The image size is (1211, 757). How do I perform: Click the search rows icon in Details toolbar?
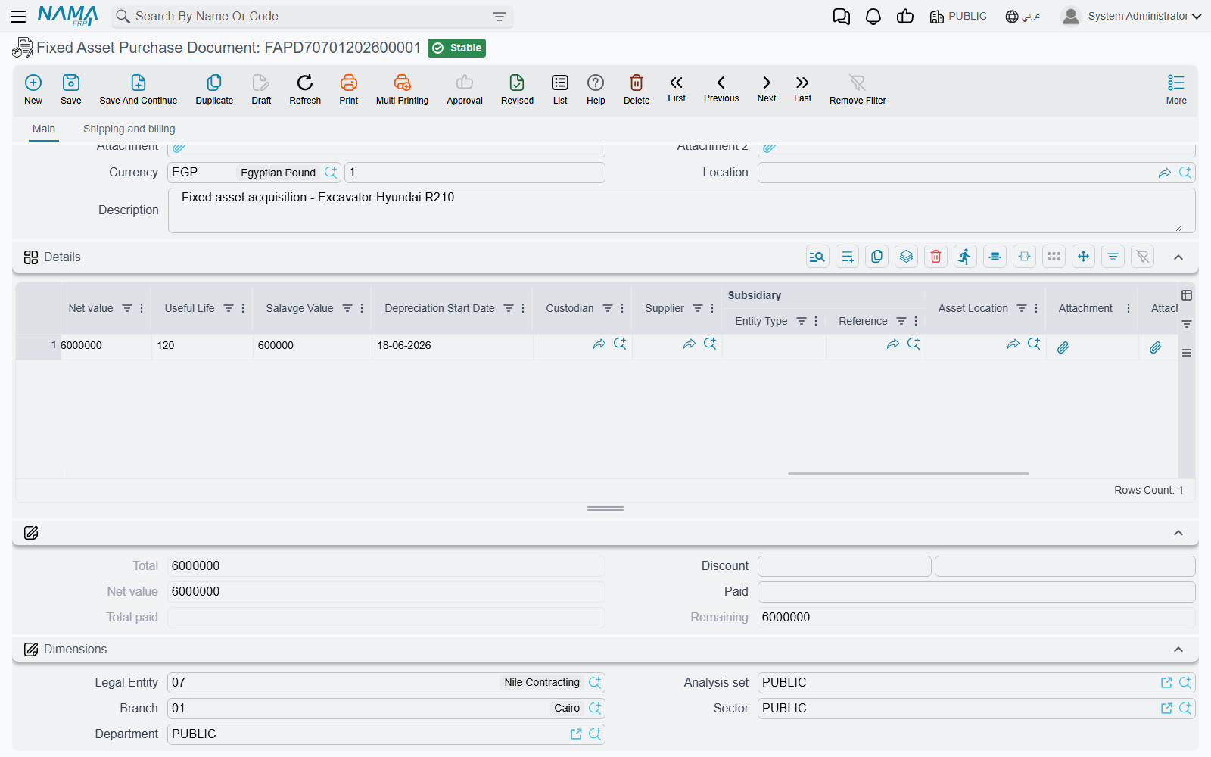coord(817,257)
